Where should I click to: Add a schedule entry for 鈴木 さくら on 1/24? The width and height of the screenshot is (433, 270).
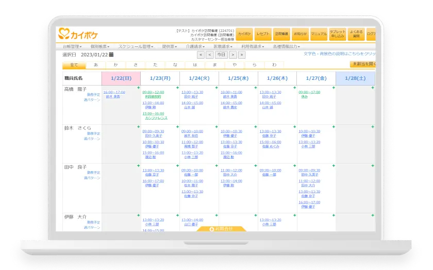tap(216, 127)
